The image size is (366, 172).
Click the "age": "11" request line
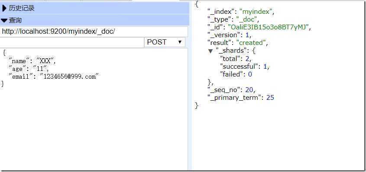click(29, 69)
